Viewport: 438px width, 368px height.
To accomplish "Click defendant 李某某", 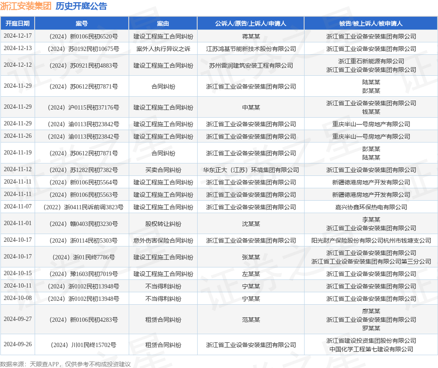I will [x=371, y=220].
